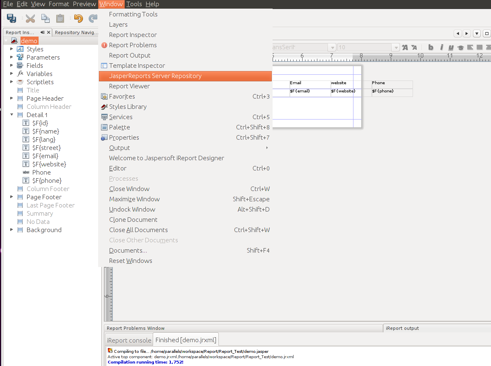Click the maximize editor window icon

coord(486,34)
